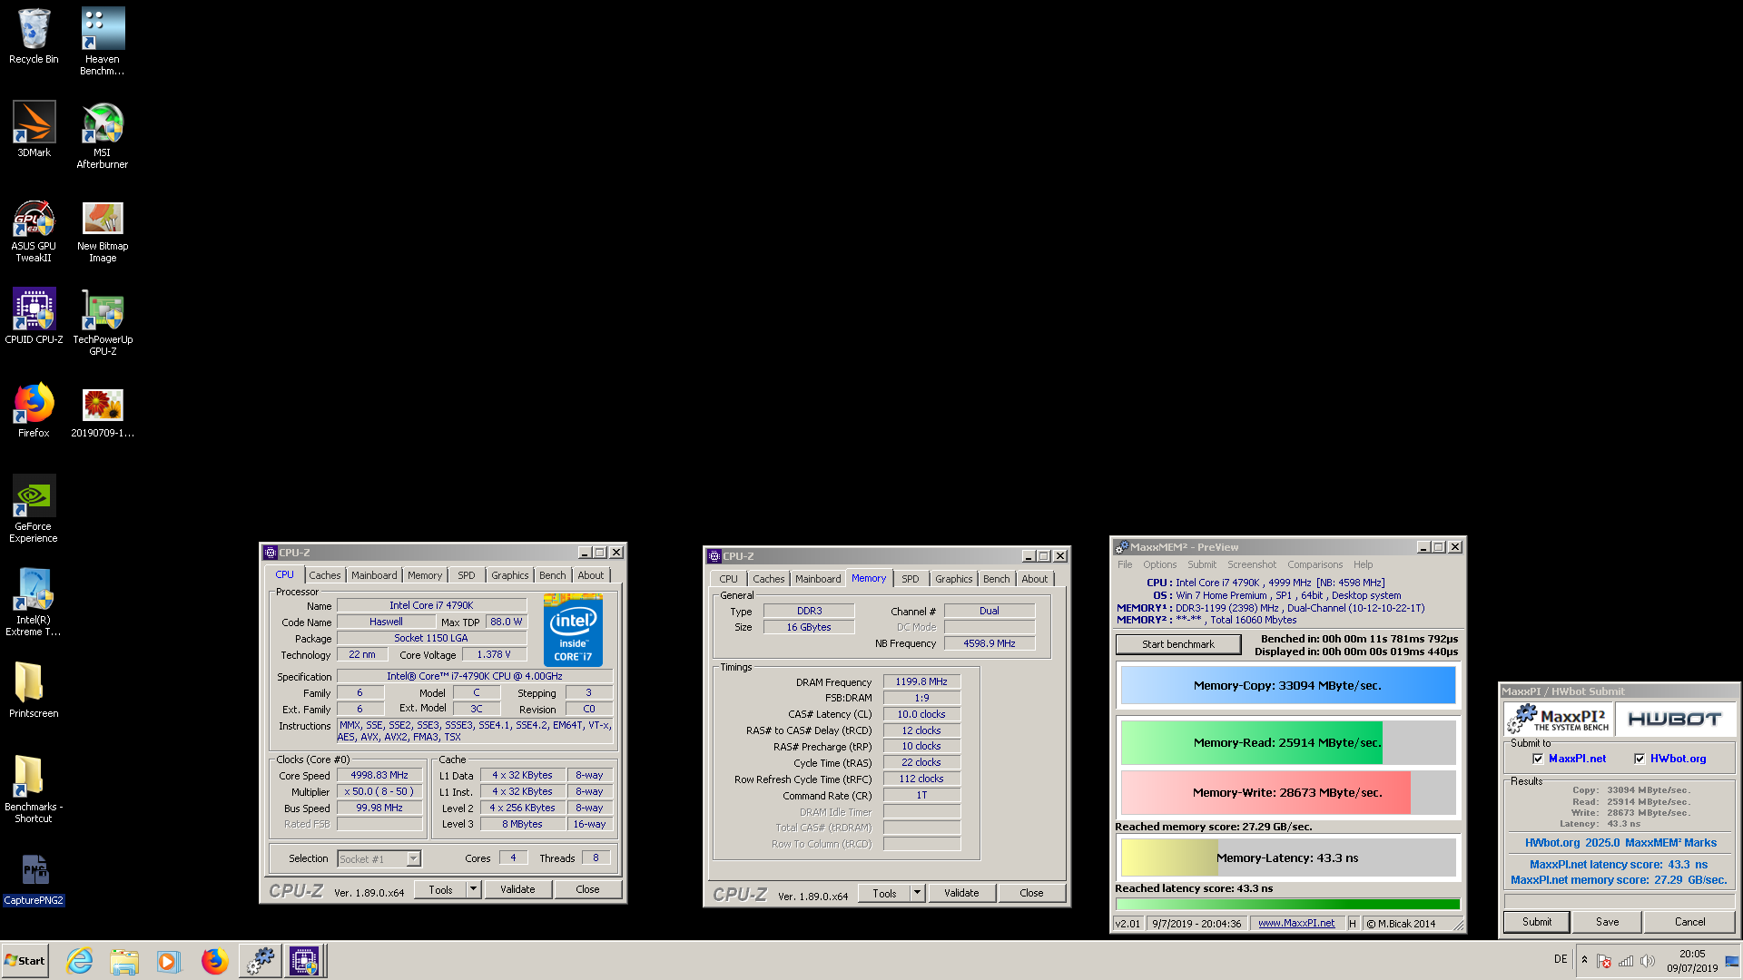Show hidden tray icons arrow
This screenshot has width=1743, height=980.
[x=1584, y=960]
